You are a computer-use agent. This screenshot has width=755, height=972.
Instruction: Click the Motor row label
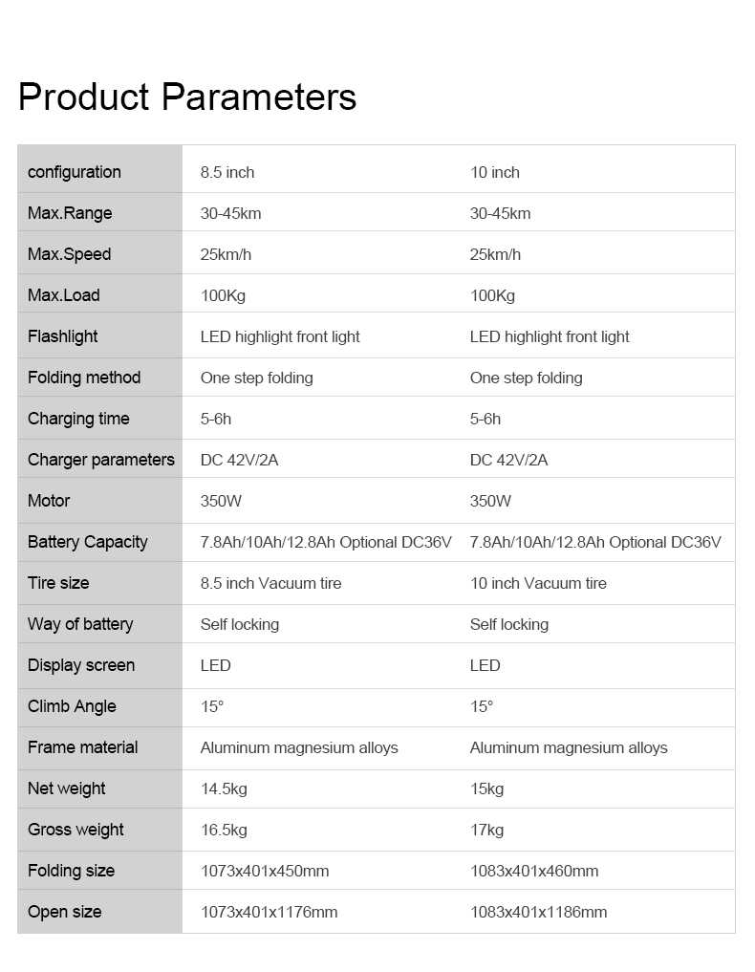tap(49, 501)
